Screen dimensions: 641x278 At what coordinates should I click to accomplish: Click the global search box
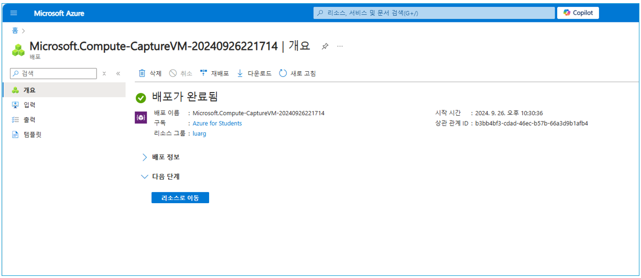(x=434, y=13)
